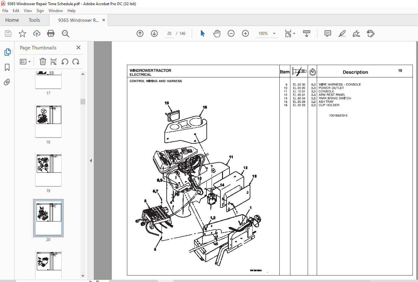Click the Stamp tool icon
The height and width of the screenshot is (282, 418).
pyautogui.click(x=370, y=34)
